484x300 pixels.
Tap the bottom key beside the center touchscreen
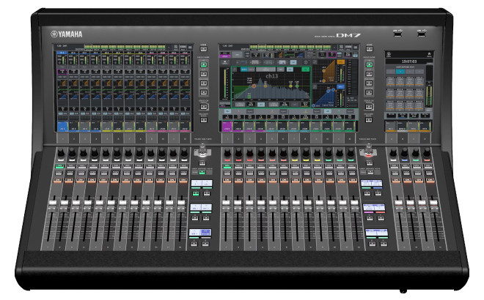369,120
